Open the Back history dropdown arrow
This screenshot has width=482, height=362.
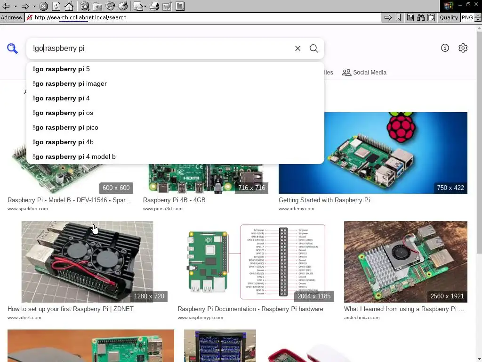16,6
